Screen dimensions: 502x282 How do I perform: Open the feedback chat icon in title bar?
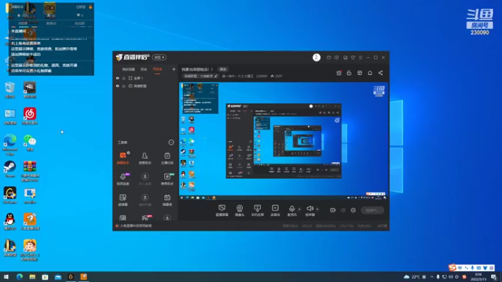click(336, 58)
